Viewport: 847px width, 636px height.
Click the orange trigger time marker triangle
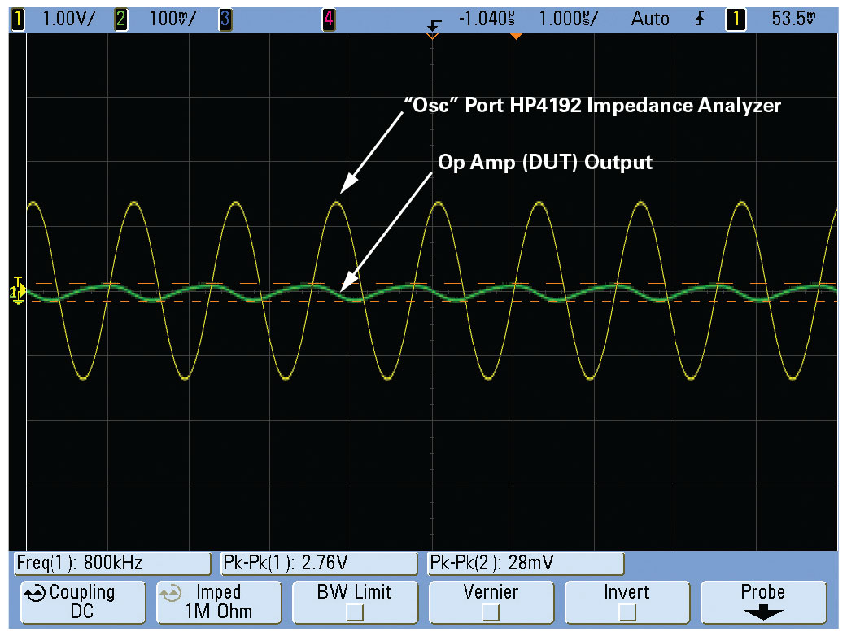[516, 36]
